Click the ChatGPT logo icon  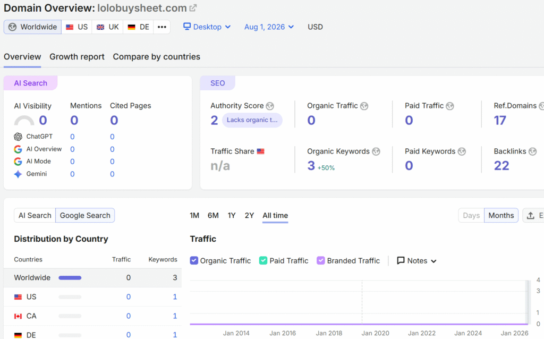(x=18, y=137)
